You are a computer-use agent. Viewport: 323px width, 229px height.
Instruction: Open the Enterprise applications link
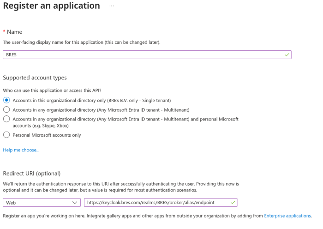point(287,216)
